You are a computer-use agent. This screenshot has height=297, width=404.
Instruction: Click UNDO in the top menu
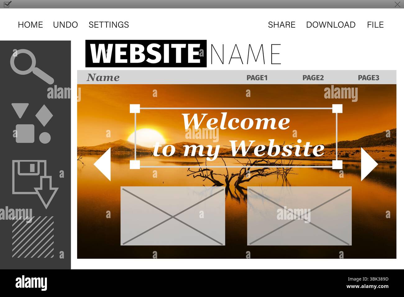[x=65, y=25]
